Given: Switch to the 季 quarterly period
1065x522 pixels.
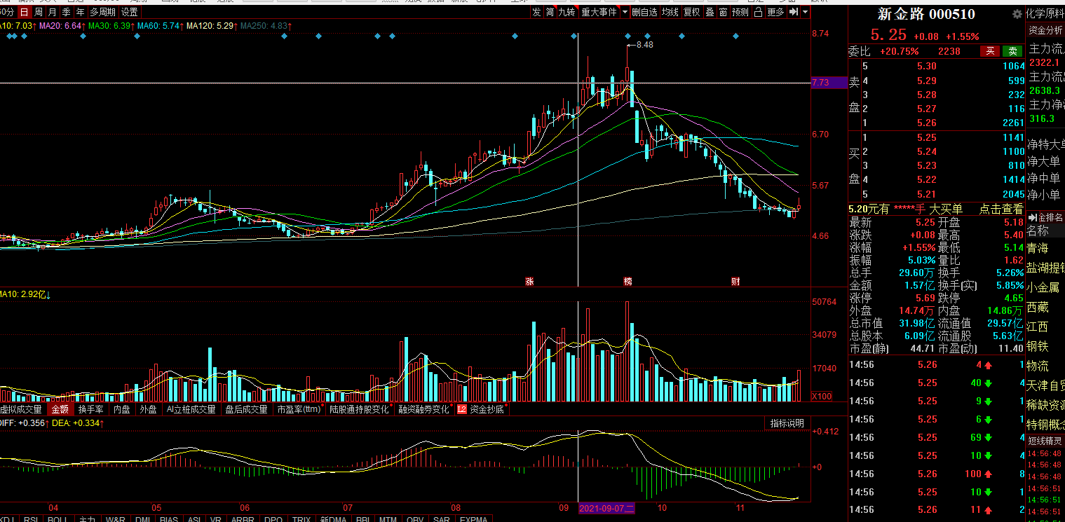Looking at the screenshot, I should pyautogui.click(x=66, y=12).
